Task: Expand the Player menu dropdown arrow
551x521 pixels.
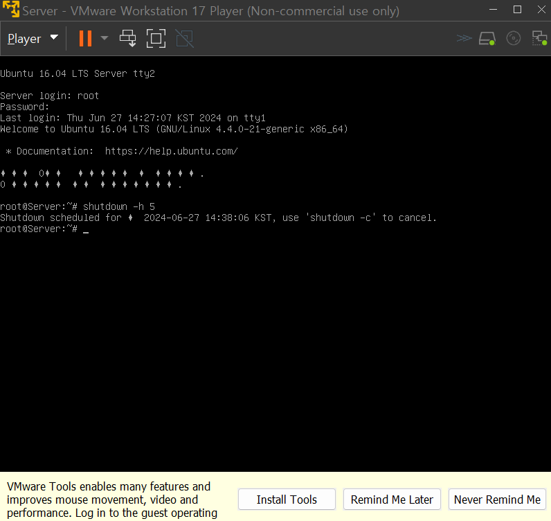Action: point(54,37)
